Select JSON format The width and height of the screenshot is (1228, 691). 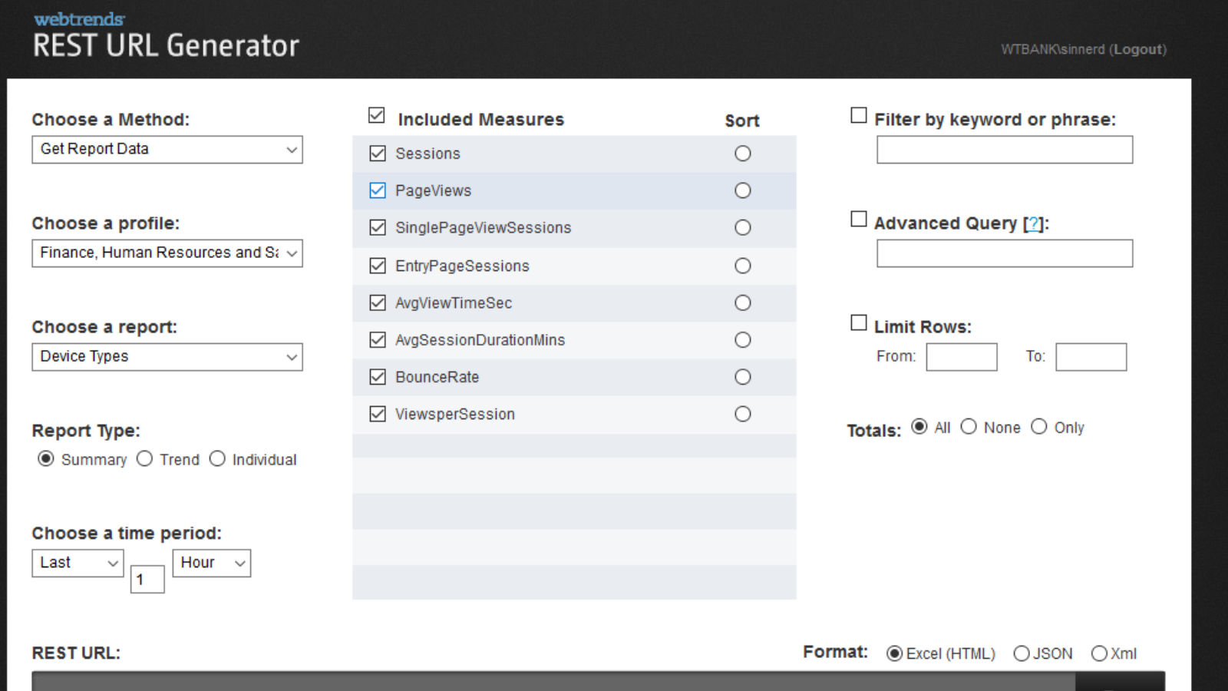[x=1022, y=653]
